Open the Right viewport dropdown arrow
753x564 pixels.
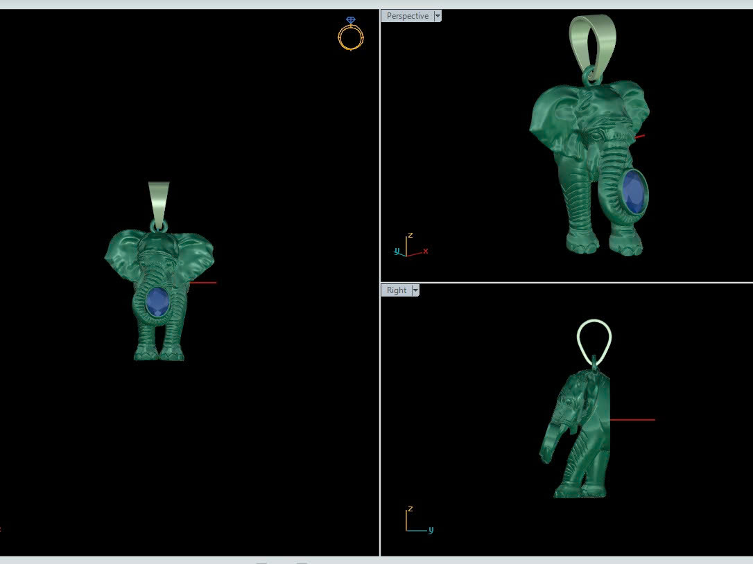tap(415, 290)
